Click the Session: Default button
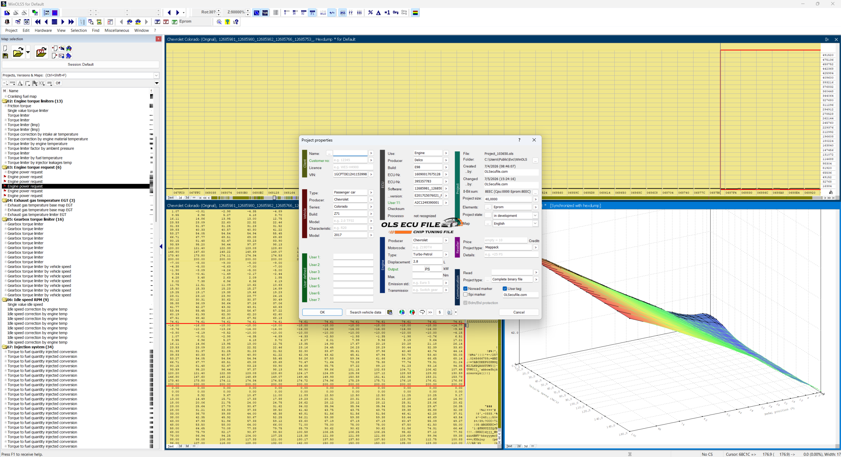 click(x=80, y=64)
